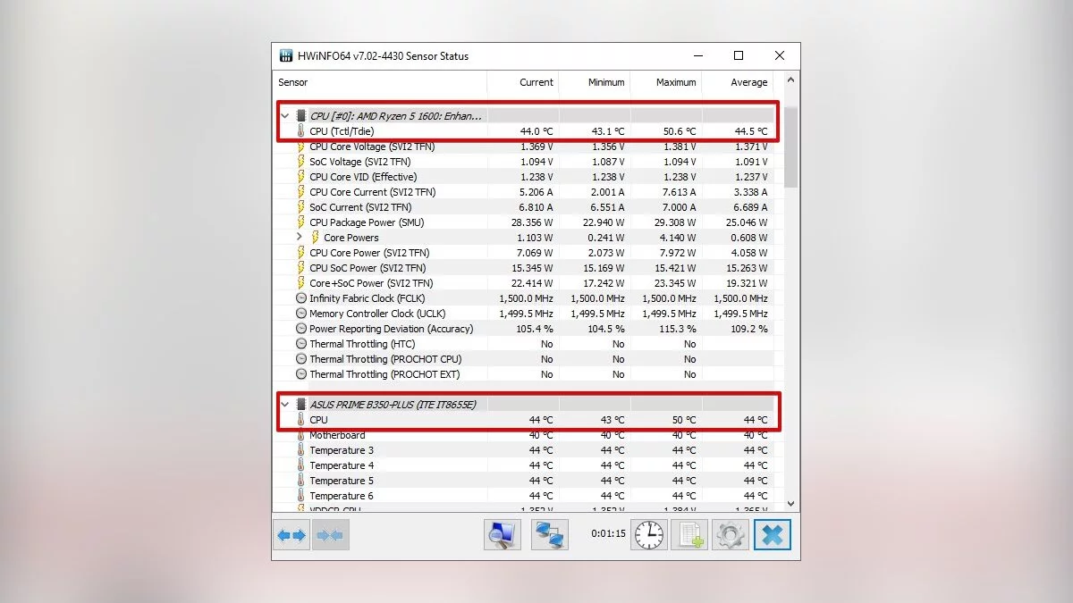This screenshot has height=603, width=1073.
Task: Click circle icon beside Power Reporting Deviation
Action: [301, 329]
